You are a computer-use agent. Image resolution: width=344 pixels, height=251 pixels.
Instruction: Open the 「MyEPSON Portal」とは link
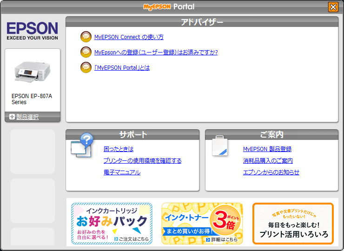coord(122,67)
